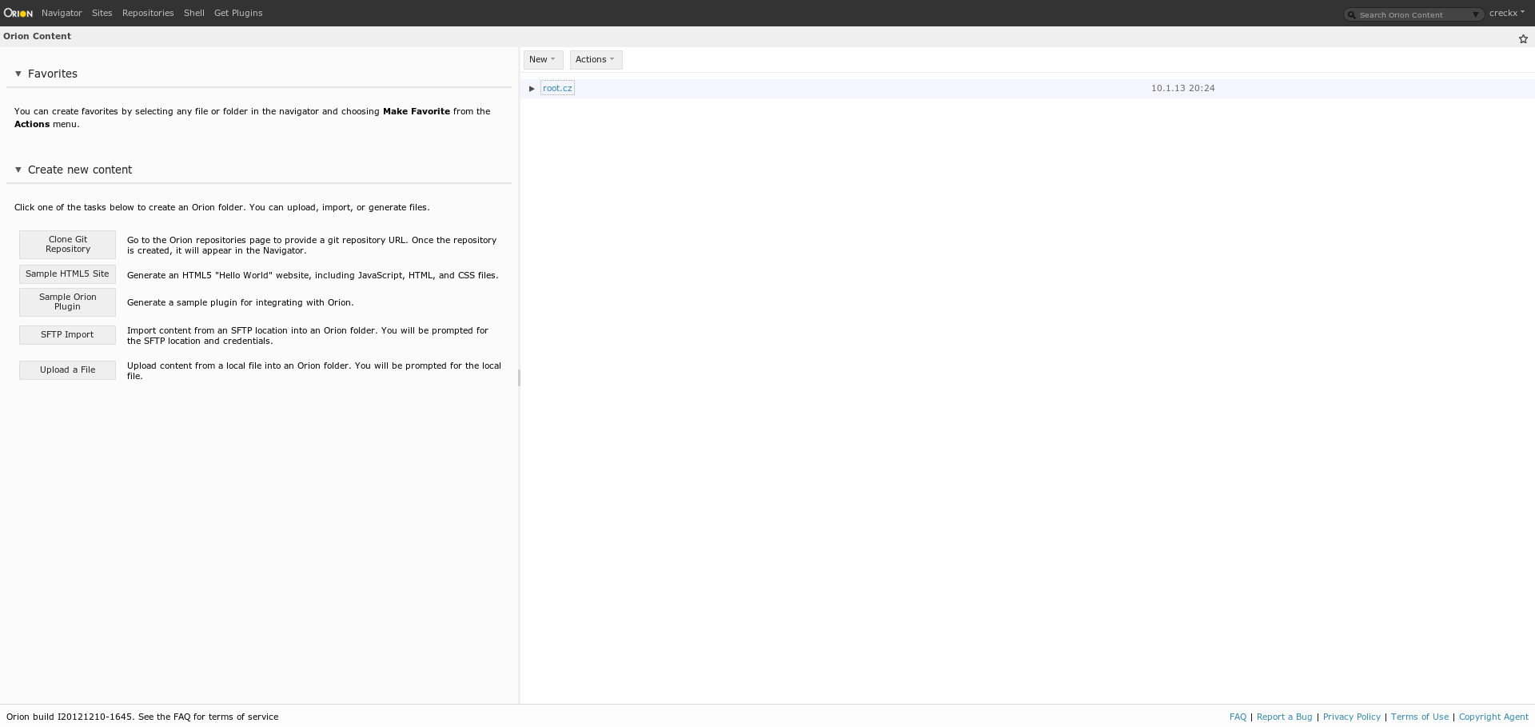
Task: Click the 10.1.13 20:24 date text
Action: [x=1182, y=88]
